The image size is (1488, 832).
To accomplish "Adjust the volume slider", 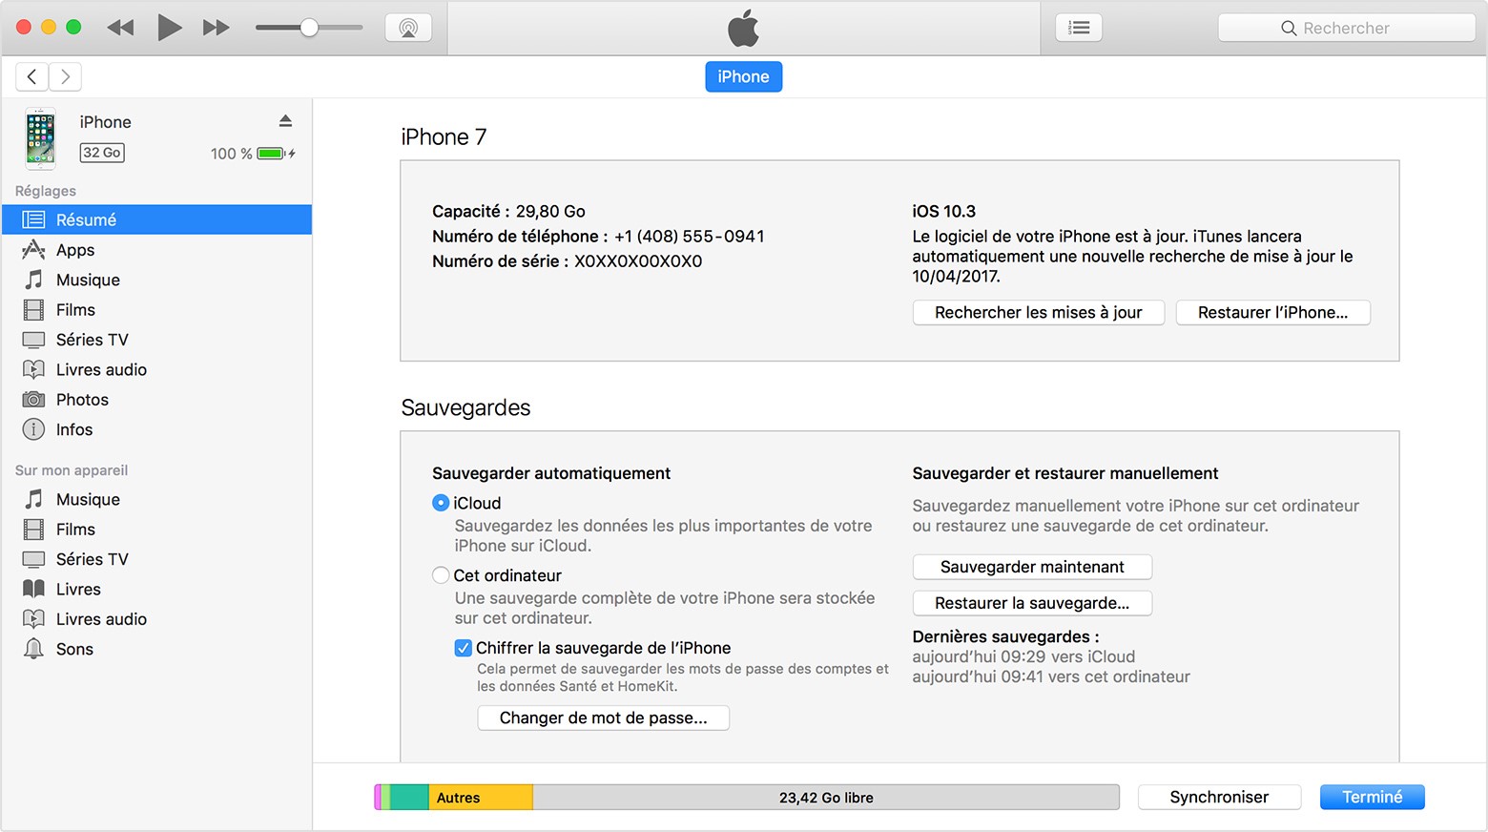I will coord(307,27).
